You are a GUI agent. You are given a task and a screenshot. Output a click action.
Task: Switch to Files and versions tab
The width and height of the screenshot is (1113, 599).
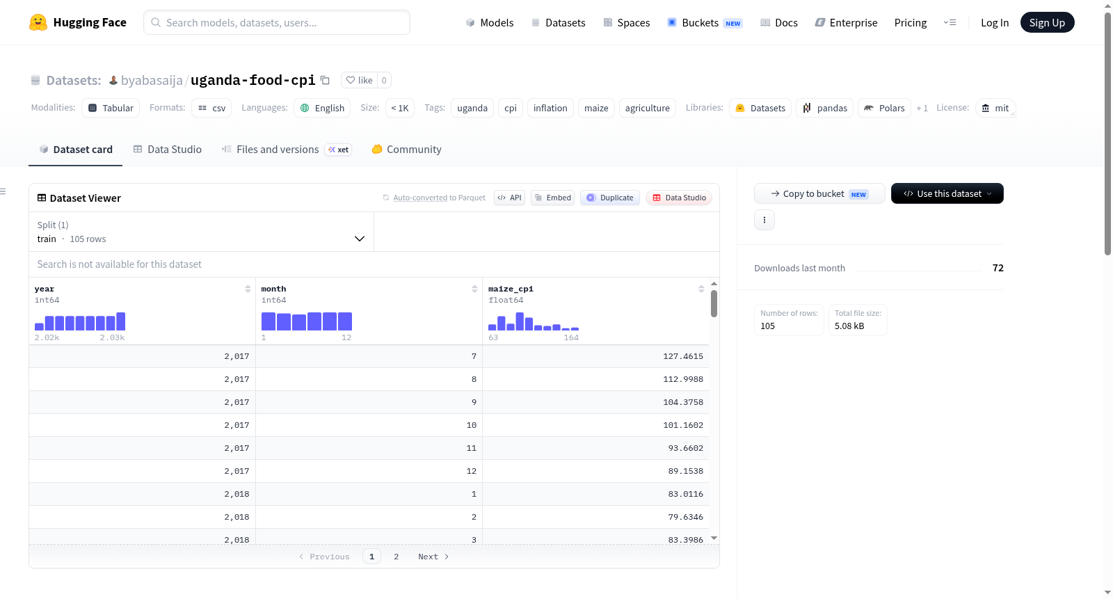[x=287, y=150]
